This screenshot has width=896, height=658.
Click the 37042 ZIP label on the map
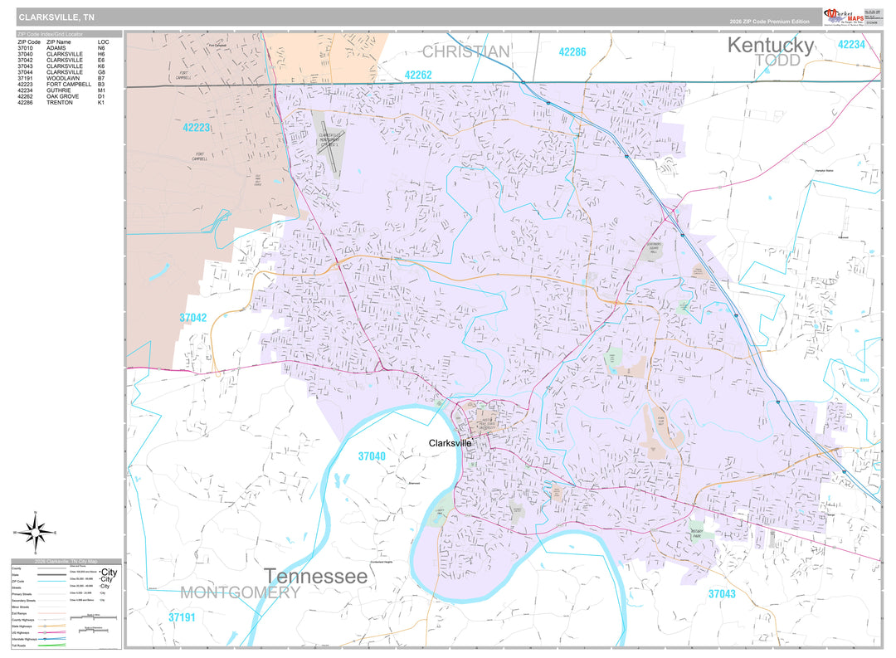point(193,318)
